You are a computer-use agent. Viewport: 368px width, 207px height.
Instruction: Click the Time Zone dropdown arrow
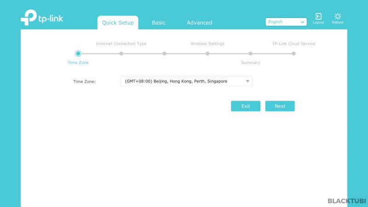point(247,81)
